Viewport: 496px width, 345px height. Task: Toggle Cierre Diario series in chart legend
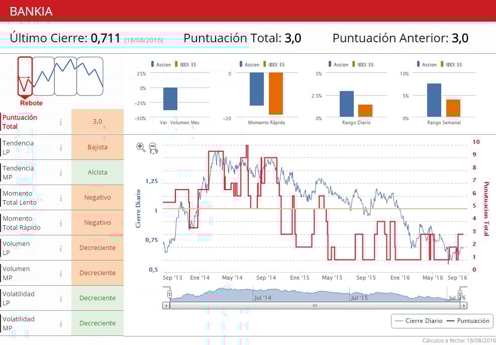pyautogui.click(x=419, y=321)
